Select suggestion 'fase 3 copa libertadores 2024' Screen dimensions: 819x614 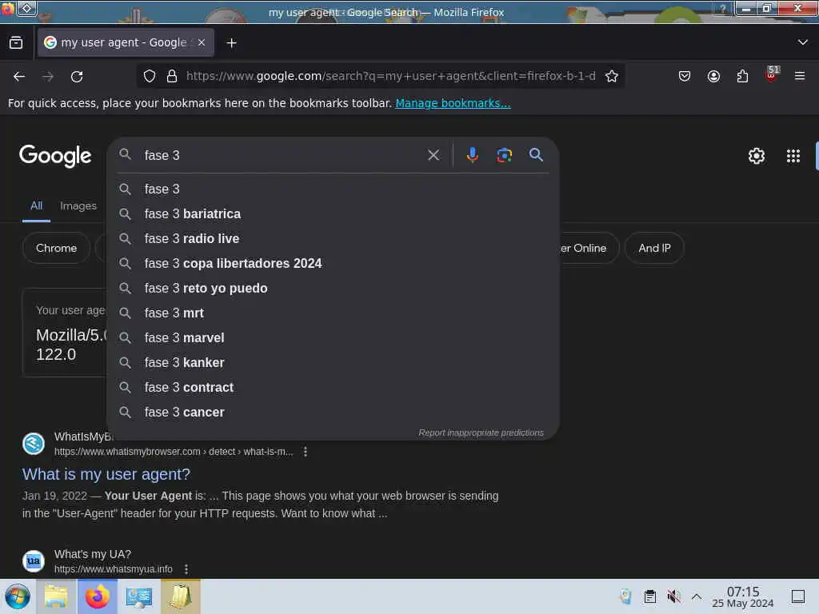tap(333, 264)
